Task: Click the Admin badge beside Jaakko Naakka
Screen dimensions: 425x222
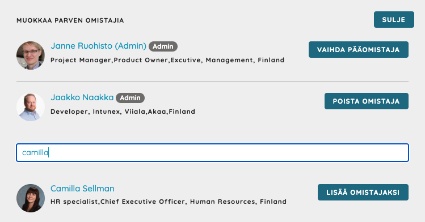Action: pos(130,98)
